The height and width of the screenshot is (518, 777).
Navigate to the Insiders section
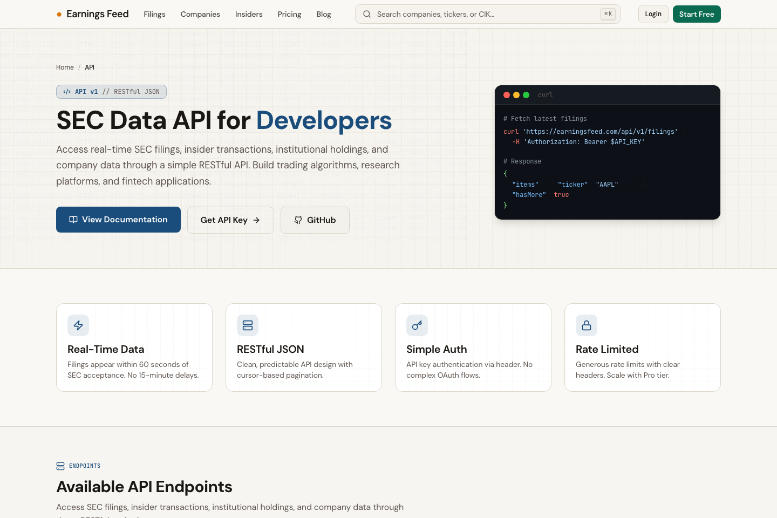[x=249, y=14]
